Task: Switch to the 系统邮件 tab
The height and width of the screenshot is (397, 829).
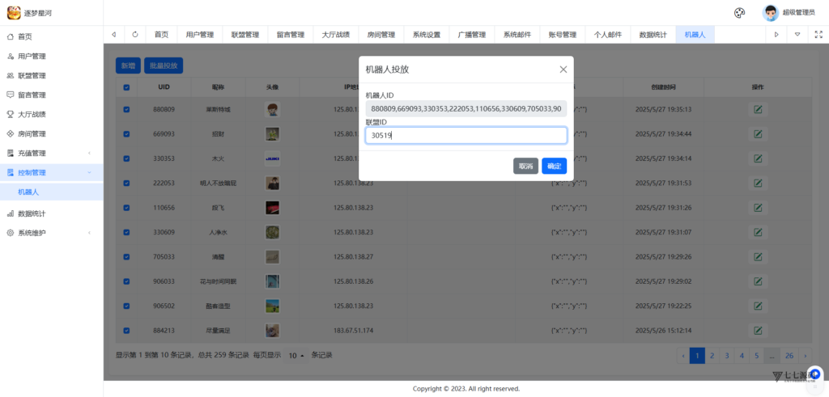Action: (517, 35)
